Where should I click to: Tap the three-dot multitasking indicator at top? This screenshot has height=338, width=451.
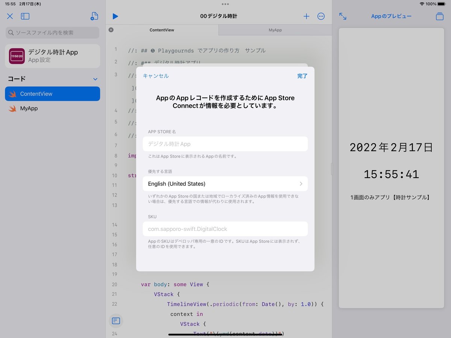coord(225,4)
